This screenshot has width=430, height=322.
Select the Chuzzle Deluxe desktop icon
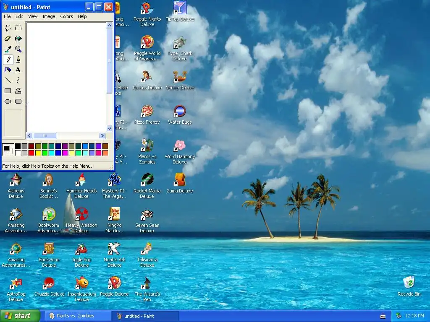pos(49,286)
